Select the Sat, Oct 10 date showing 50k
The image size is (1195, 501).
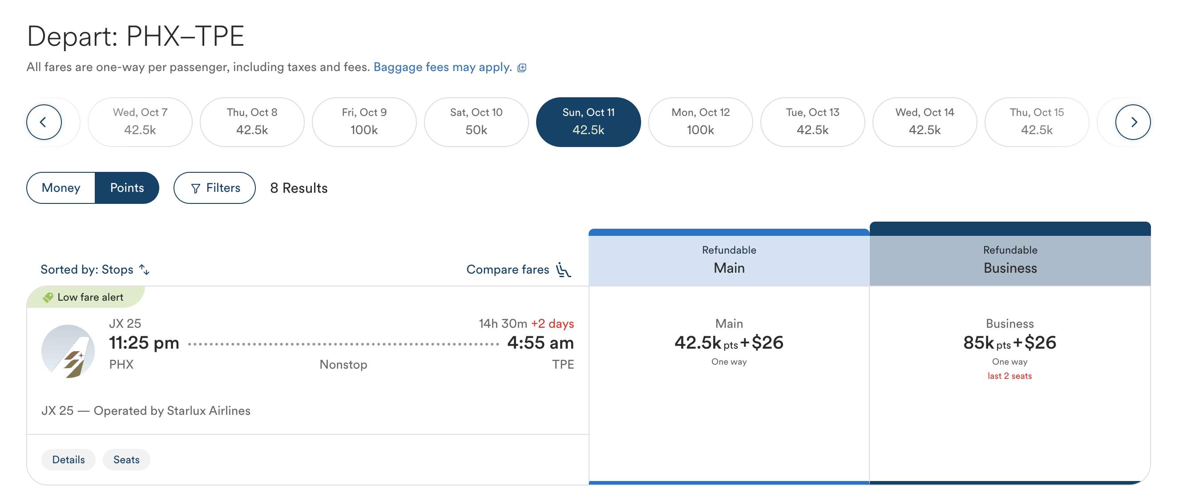coord(476,122)
